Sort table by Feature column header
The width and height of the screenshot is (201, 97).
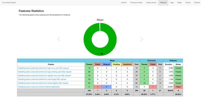pyautogui.click(x=51, y=64)
